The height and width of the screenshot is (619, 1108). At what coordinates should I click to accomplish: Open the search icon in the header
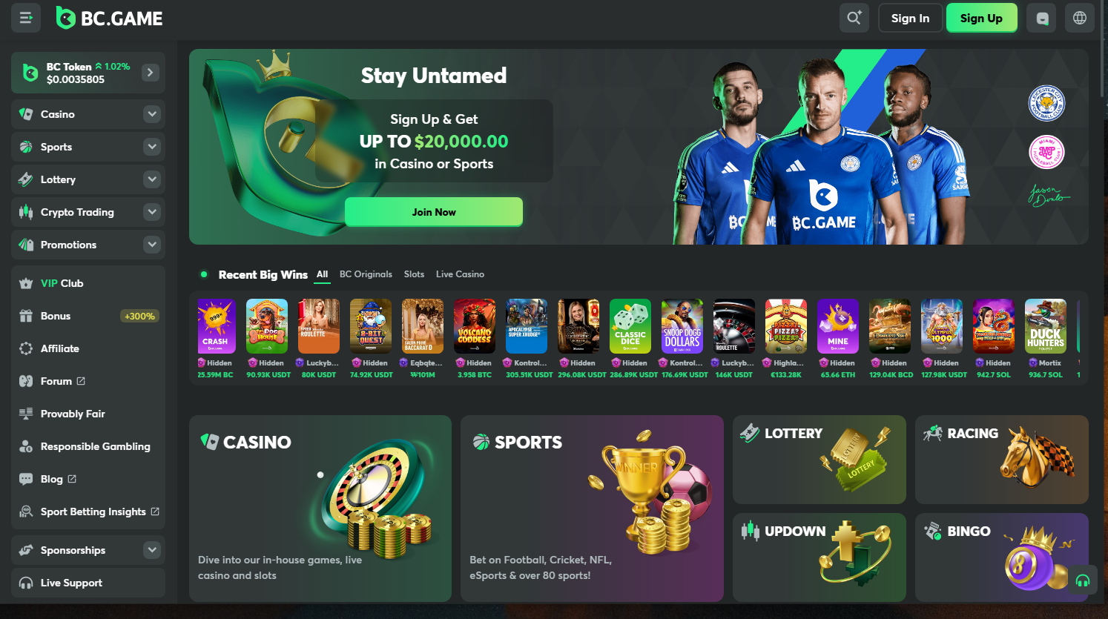point(854,18)
